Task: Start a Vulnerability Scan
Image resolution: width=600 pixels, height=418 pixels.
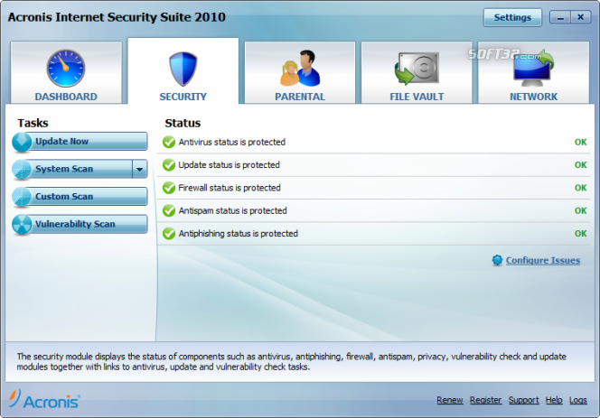Action: coord(80,224)
